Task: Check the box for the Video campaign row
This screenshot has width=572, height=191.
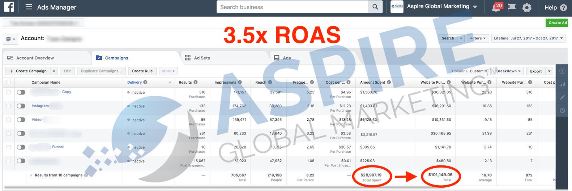Action: pyautogui.click(x=8, y=120)
